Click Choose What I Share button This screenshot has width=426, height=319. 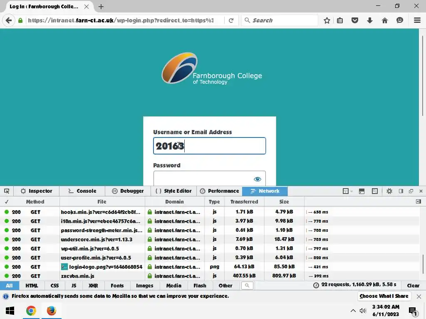click(x=384, y=296)
